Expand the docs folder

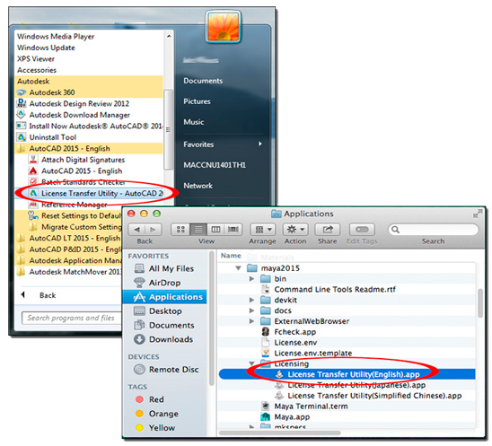point(251,310)
